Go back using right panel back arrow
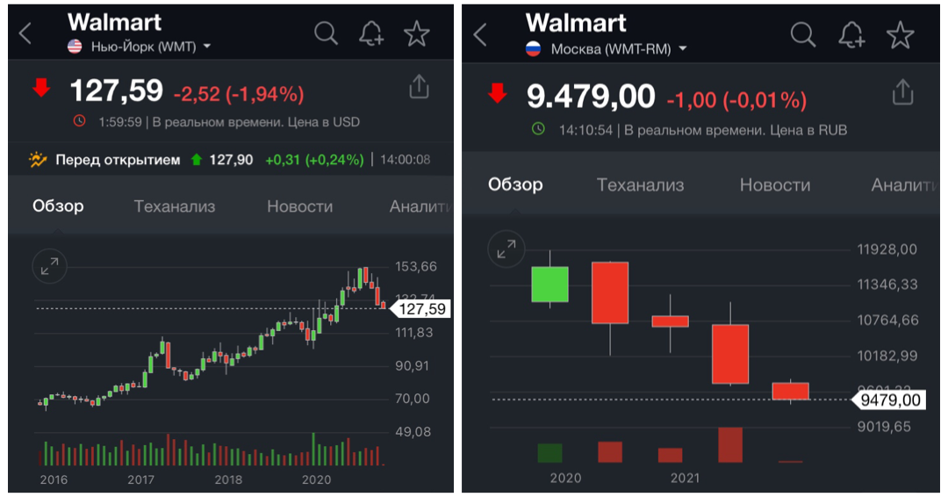 480,34
